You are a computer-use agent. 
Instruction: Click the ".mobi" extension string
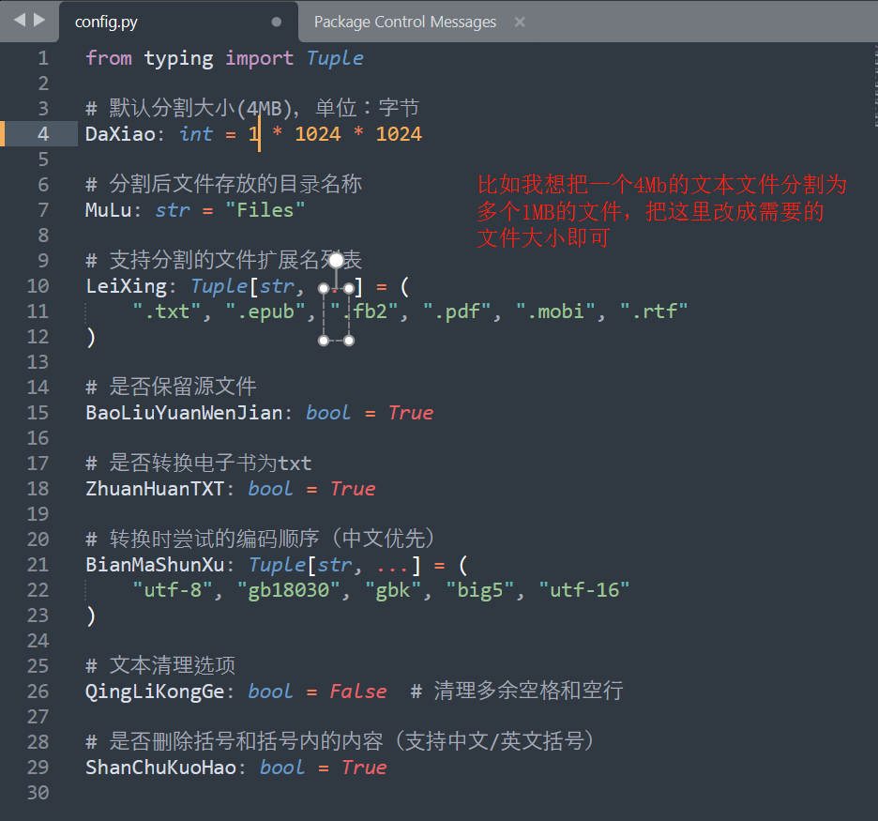(555, 312)
